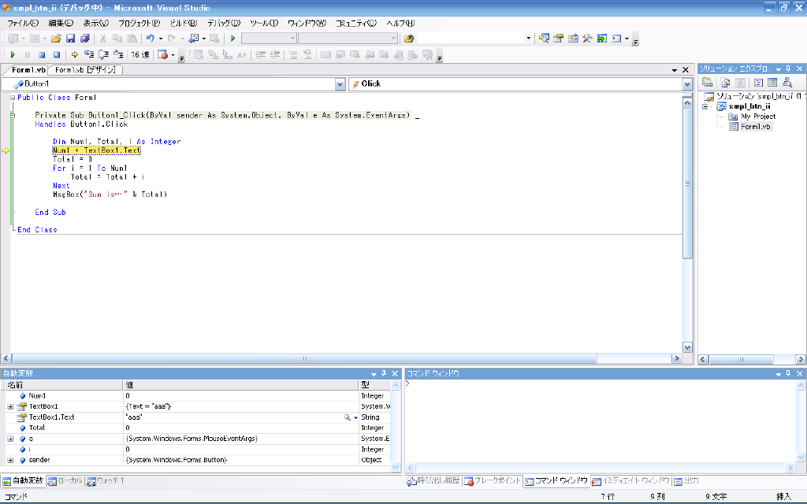Screen dimensions: 807x504
Task: Open the Toolbox hammer-and-wrench icon
Action: [x=587, y=39]
